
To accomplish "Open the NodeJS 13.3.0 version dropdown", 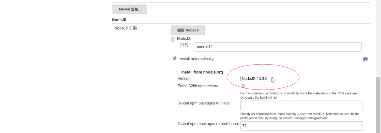I will [257, 79].
